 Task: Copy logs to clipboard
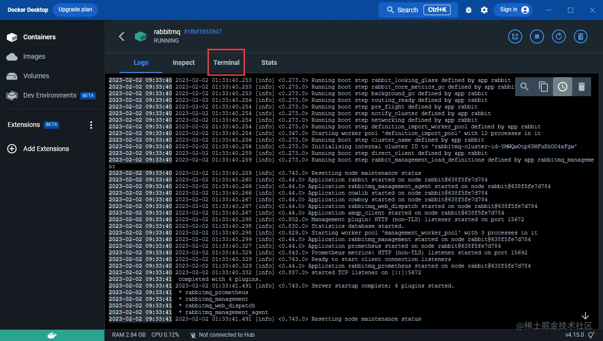pyautogui.click(x=544, y=87)
